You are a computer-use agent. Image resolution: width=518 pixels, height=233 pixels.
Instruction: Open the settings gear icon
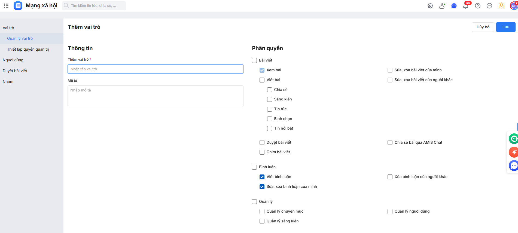(430, 6)
